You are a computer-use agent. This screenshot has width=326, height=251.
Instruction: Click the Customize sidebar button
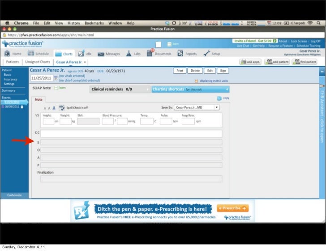(x=14, y=195)
